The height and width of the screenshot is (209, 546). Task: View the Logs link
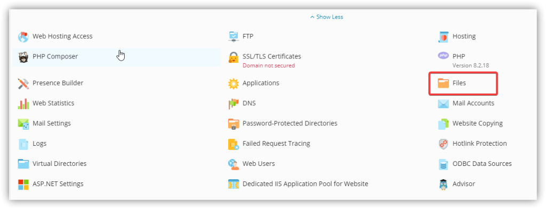coord(39,144)
